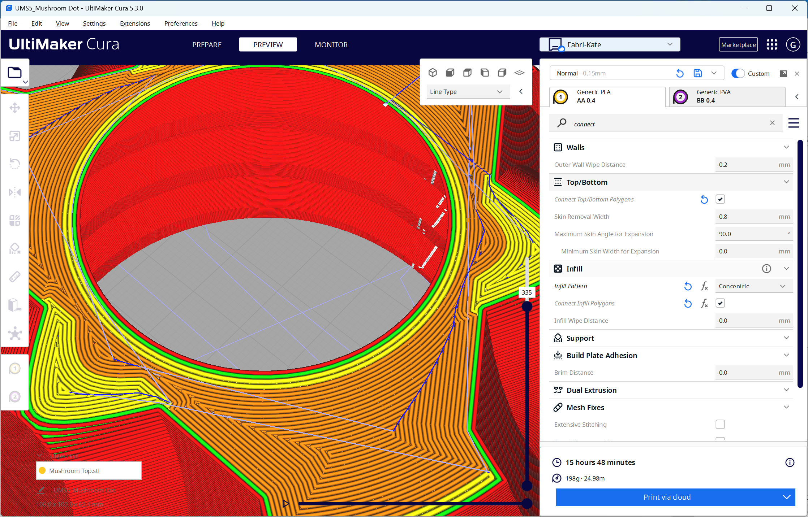This screenshot has width=808, height=517.
Task: Open the Marketplace button
Action: [738, 45]
